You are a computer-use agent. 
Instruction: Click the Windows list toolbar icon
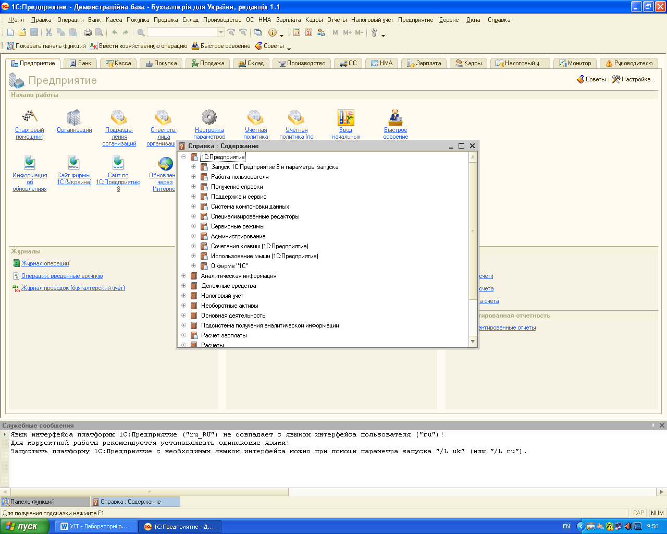point(258,32)
